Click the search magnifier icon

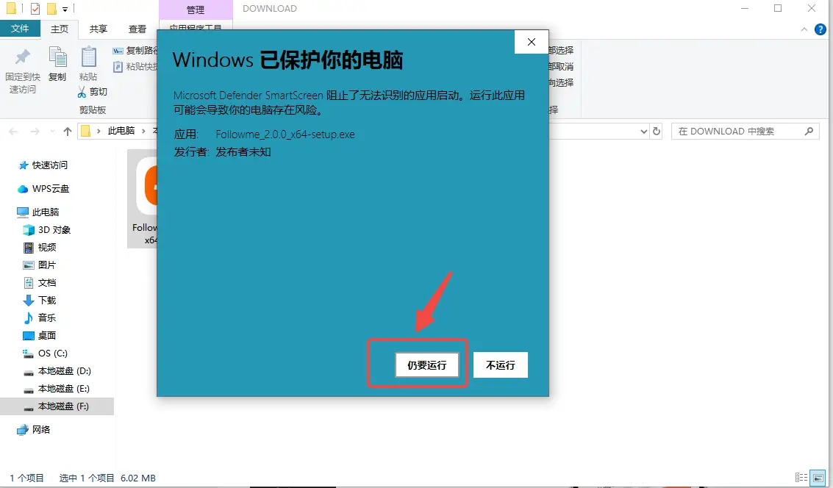(809, 131)
